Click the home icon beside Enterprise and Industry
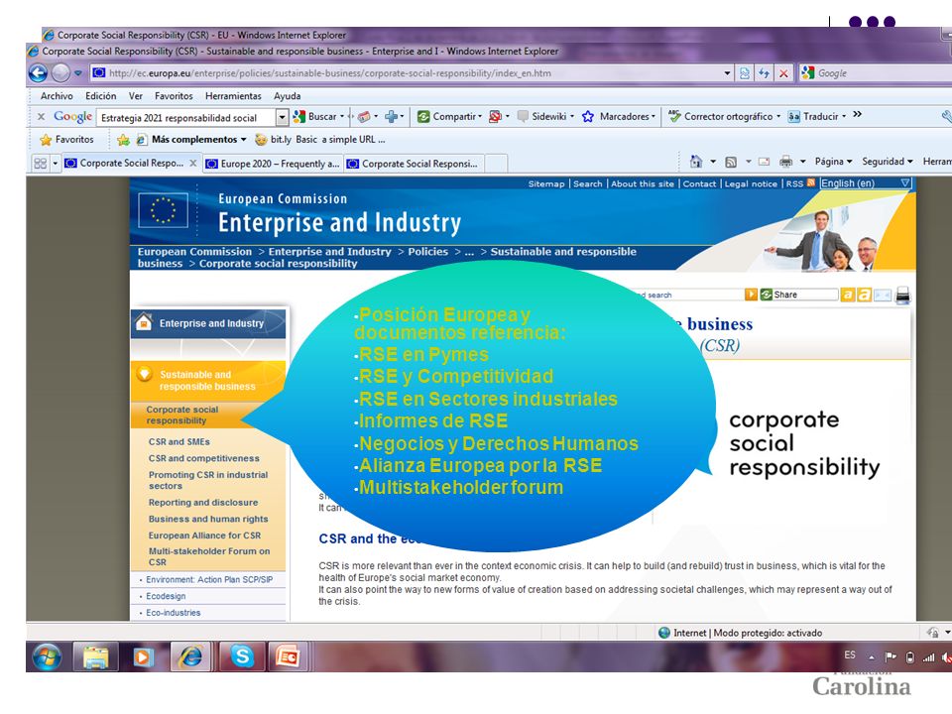This screenshot has height=714, width=952. (144, 321)
